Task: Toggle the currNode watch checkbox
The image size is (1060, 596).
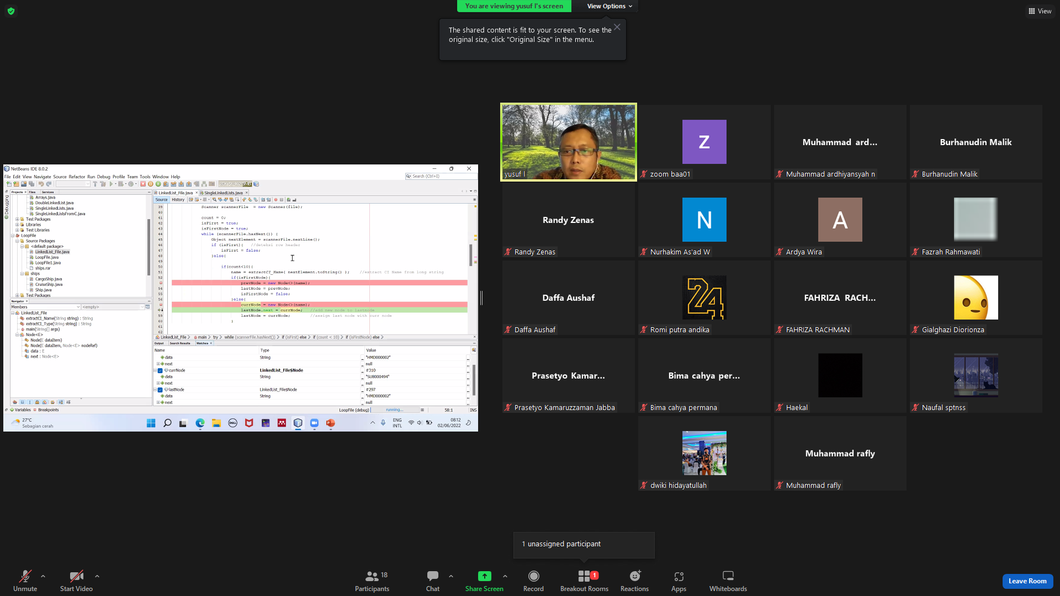Action: click(x=160, y=370)
